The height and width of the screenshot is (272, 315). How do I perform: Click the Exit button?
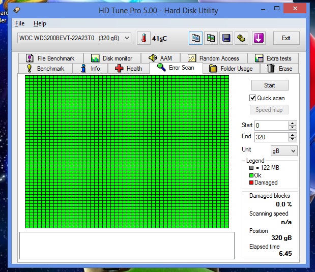[x=286, y=38]
